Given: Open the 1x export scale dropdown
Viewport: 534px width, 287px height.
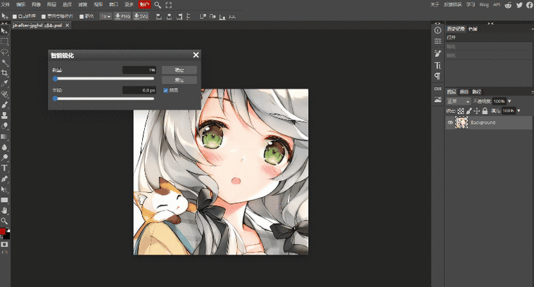Looking at the screenshot, I should pyautogui.click(x=106, y=15).
